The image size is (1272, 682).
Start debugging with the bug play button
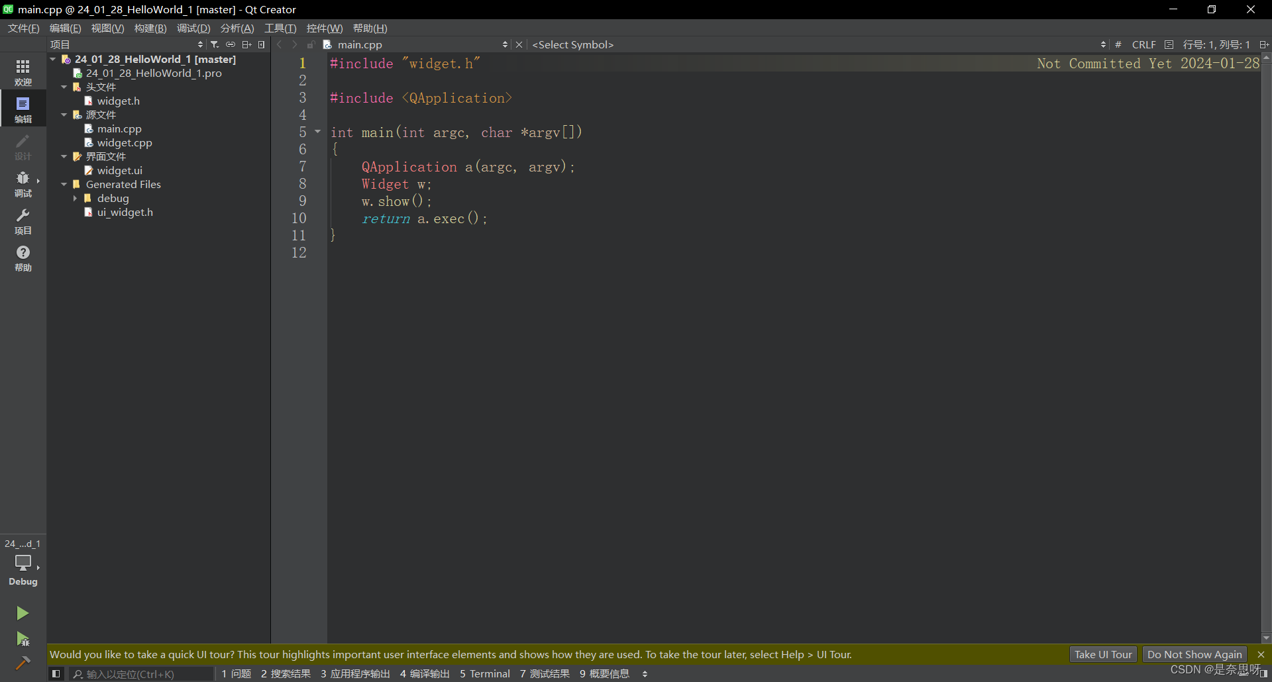coord(23,638)
